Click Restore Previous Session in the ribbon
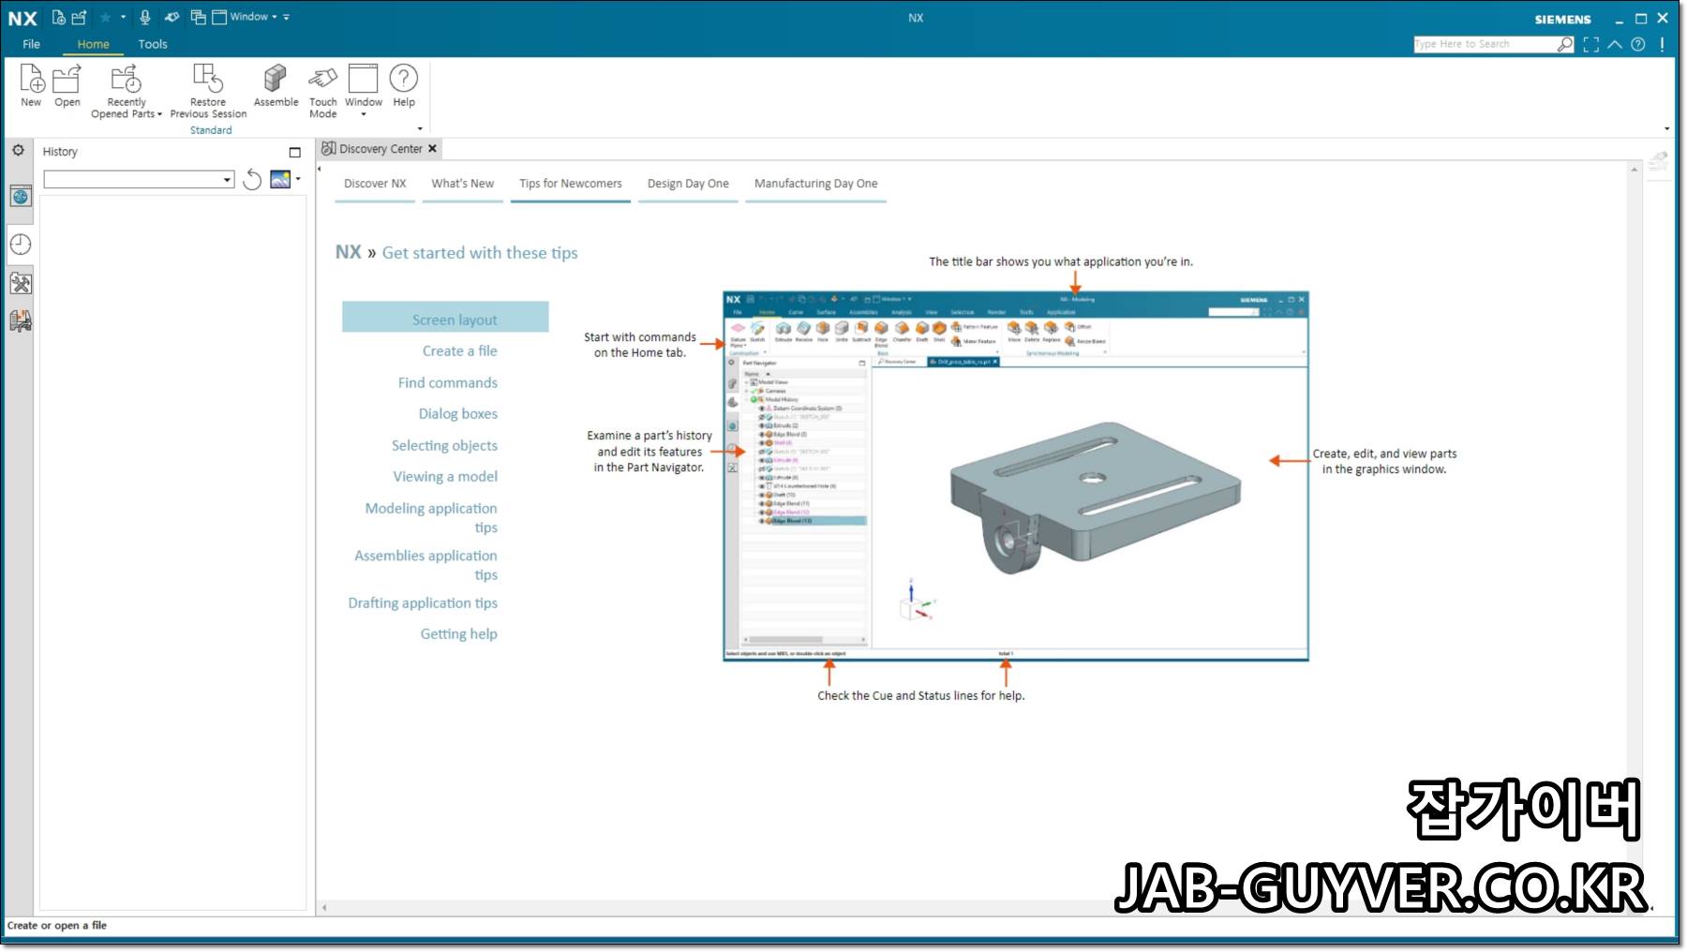This screenshot has height=952, width=1687. click(208, 91)
